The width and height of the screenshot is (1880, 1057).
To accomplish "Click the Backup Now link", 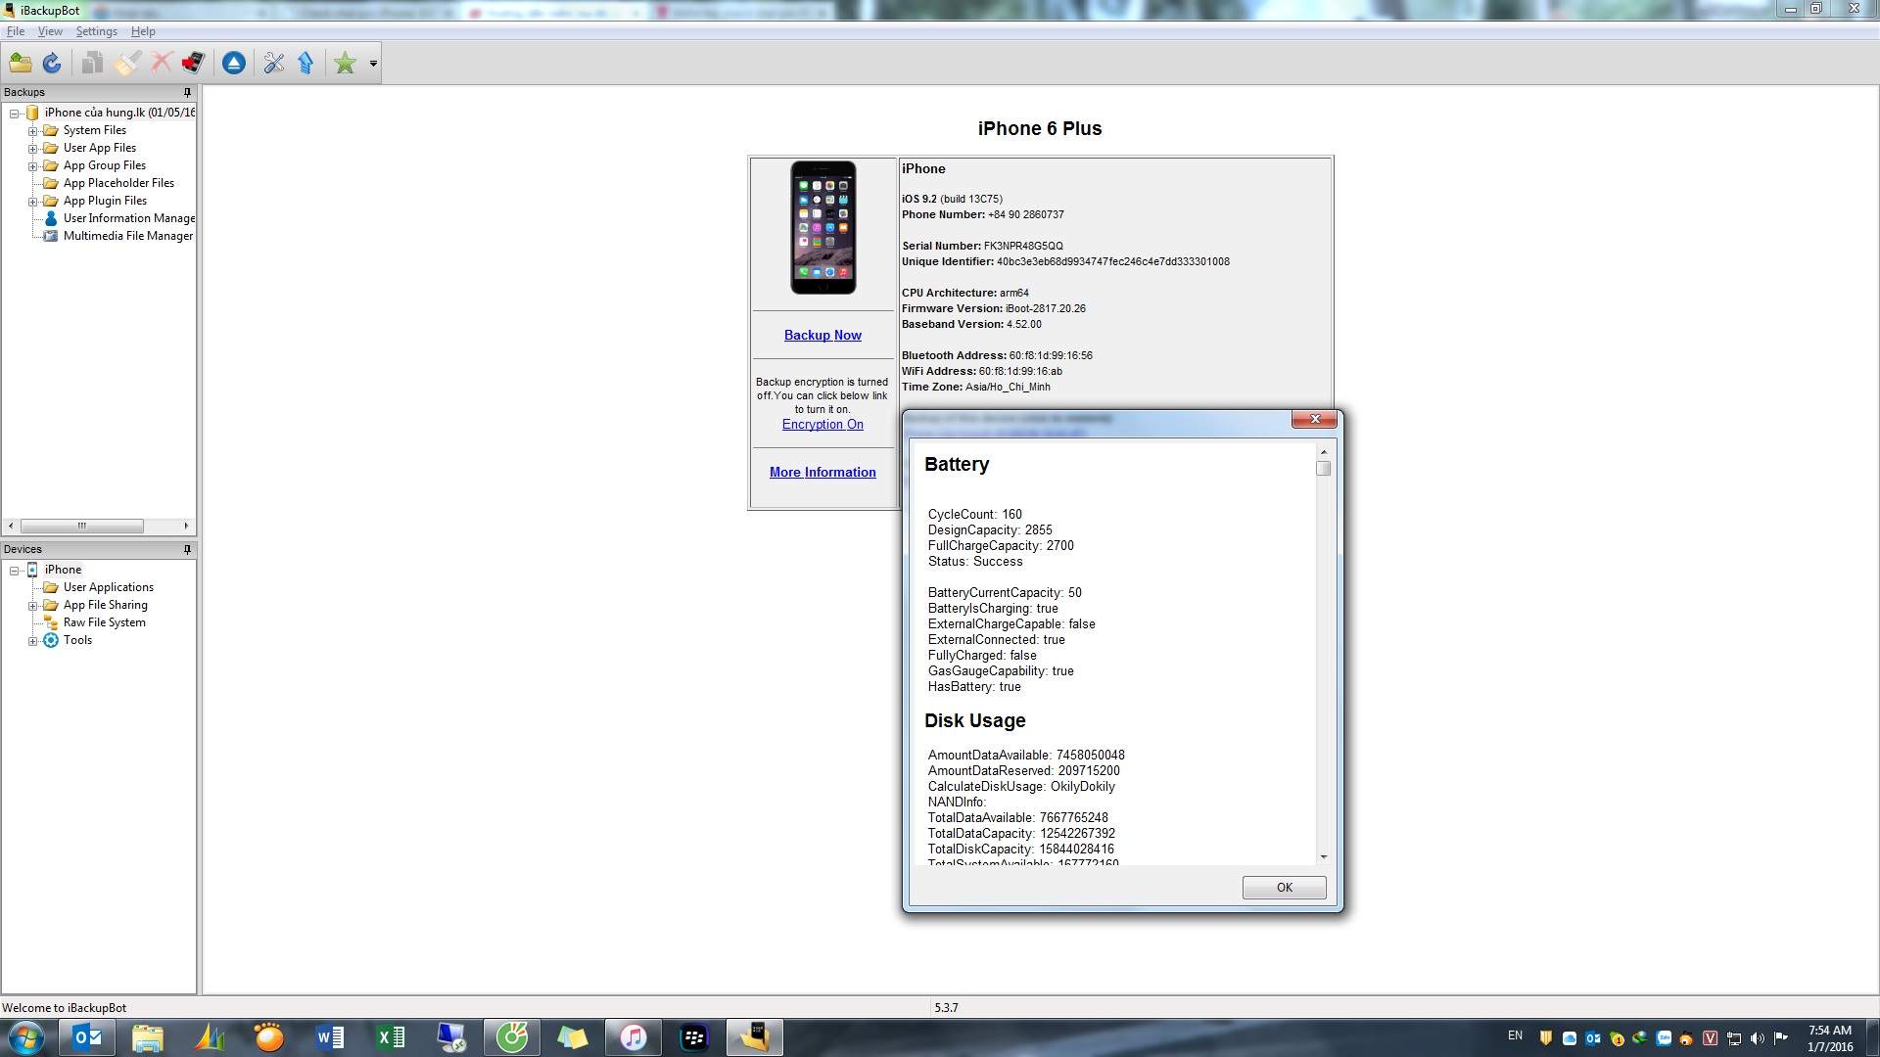I will point(822,335).
